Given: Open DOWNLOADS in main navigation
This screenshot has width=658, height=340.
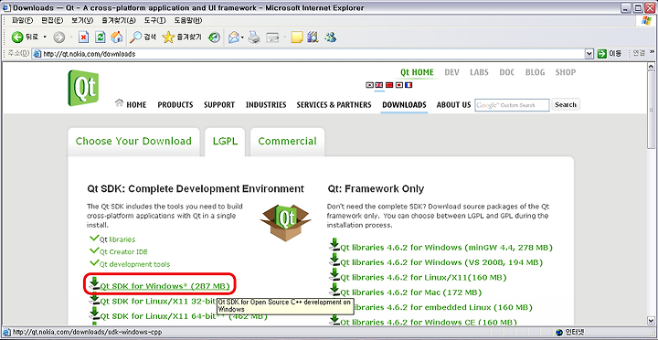Looking at the screenshot, I should pos(404,105).
